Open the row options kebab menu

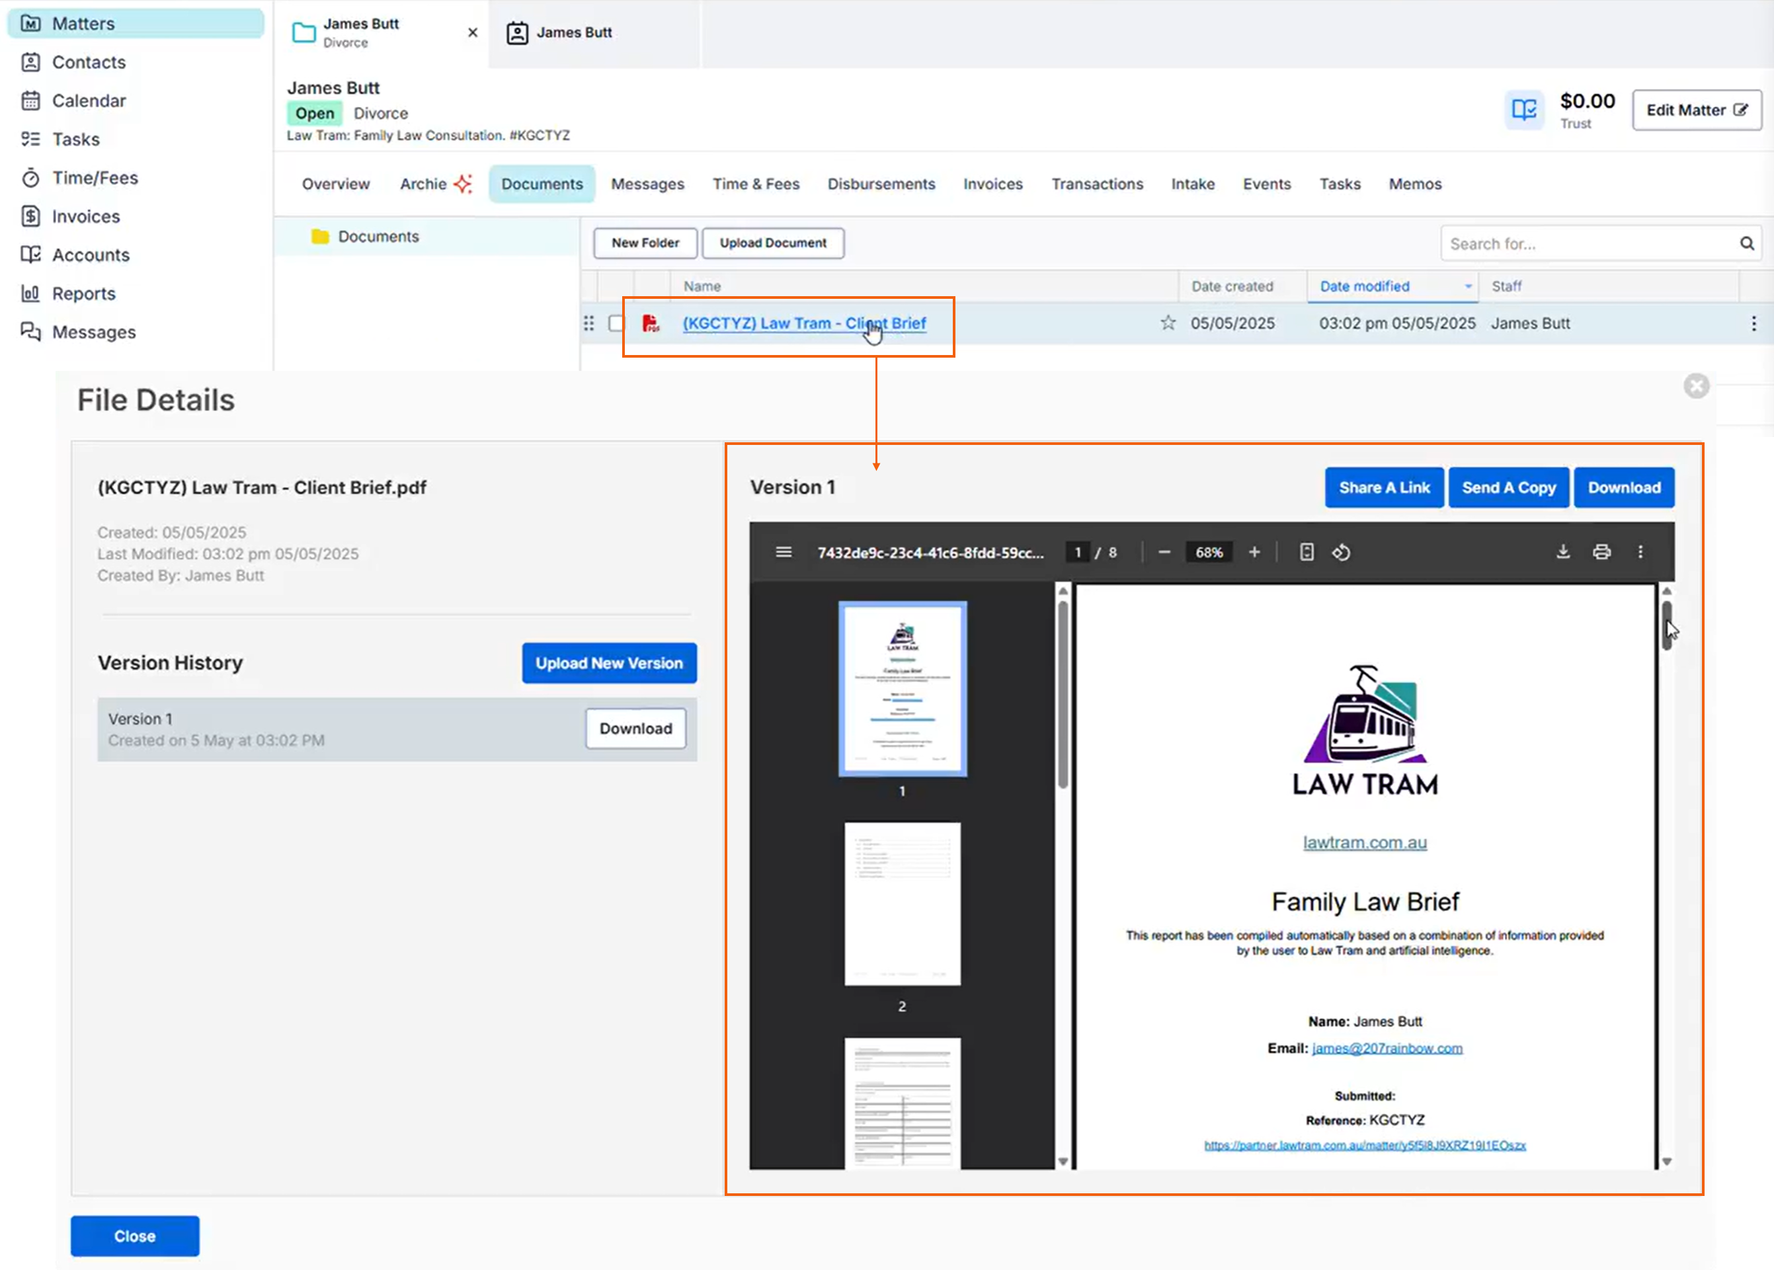point(1754,323)
